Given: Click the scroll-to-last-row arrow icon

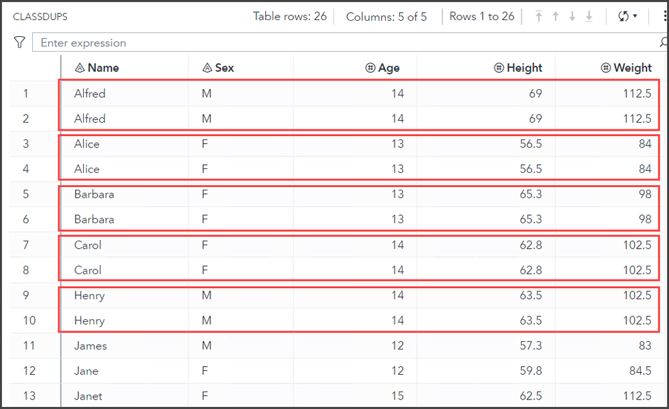Looking at the screenshot, I should coord(590,15).
